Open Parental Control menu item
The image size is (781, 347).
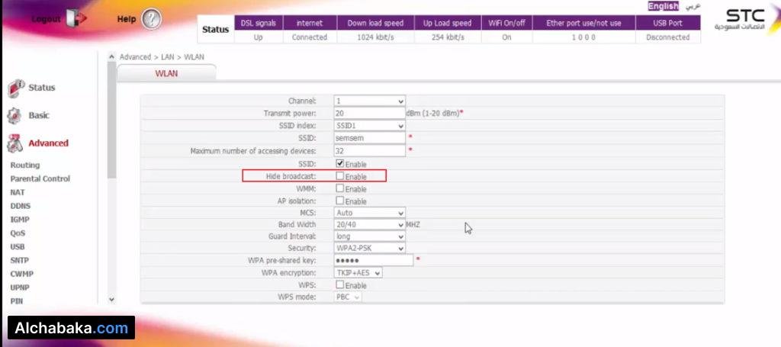40,178
